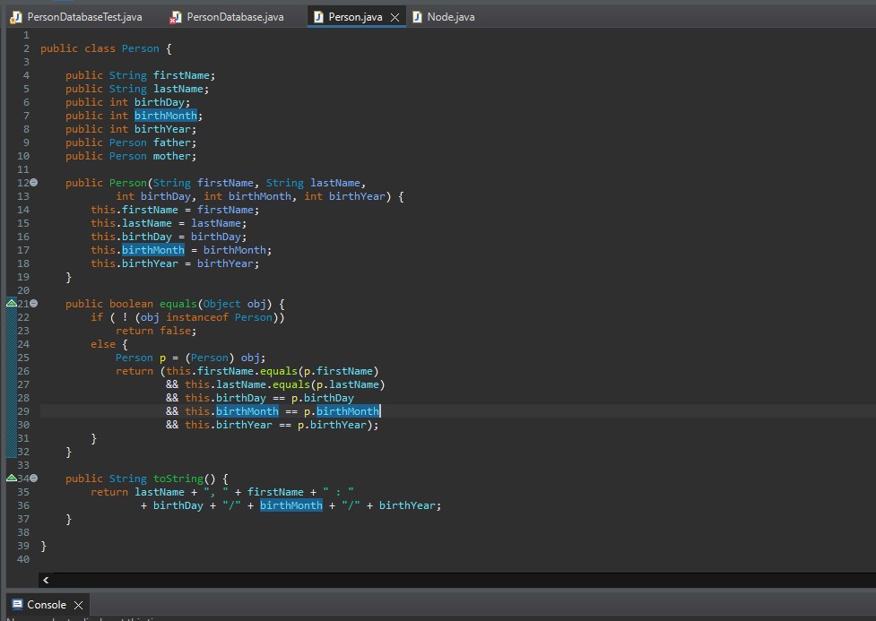The width and height of the screenshot is (876, 621).
Task: Click override marker beside toString method
Action: click(11, 479)
